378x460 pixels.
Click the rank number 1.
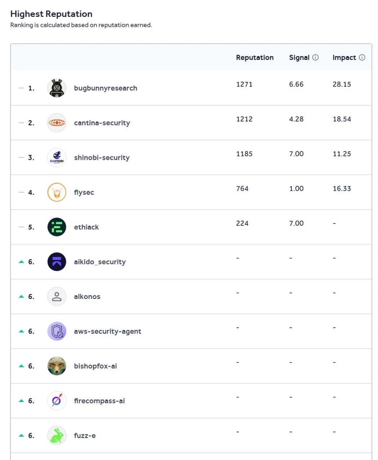(x=31, y=88)
